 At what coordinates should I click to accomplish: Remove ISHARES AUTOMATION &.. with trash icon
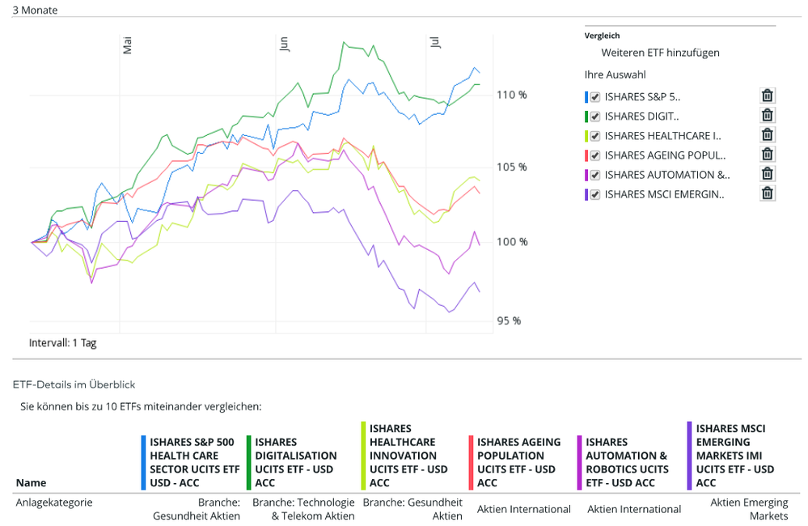768,174
